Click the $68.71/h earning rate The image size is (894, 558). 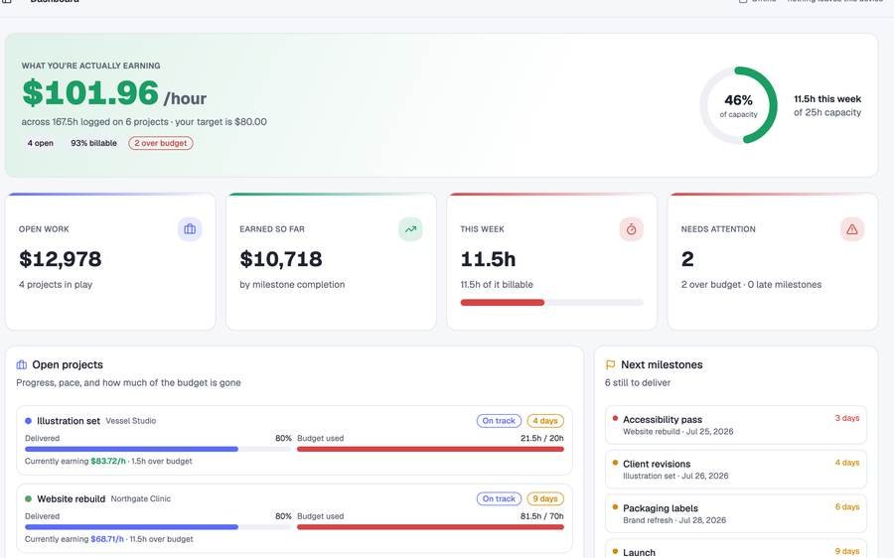107,539
